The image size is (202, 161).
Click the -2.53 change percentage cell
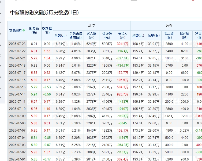tap(47, 87)
